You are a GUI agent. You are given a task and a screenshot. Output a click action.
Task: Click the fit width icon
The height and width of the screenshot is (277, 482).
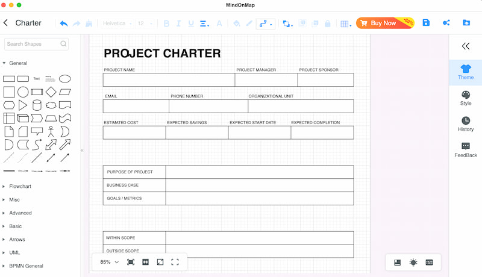pyautogui.click(x=145, y=262)
